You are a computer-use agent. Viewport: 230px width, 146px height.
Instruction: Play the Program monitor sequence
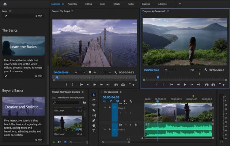[185, 84]
